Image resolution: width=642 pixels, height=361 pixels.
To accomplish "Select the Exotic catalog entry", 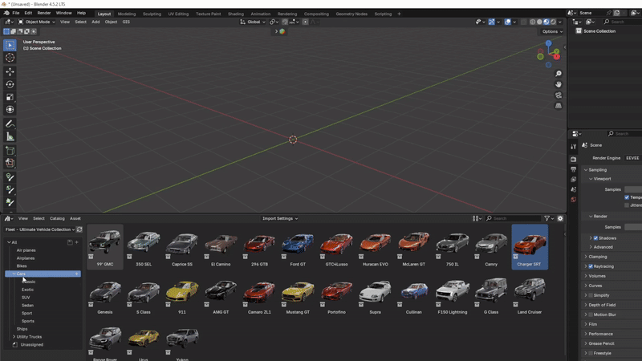I will tap(28, 290).
